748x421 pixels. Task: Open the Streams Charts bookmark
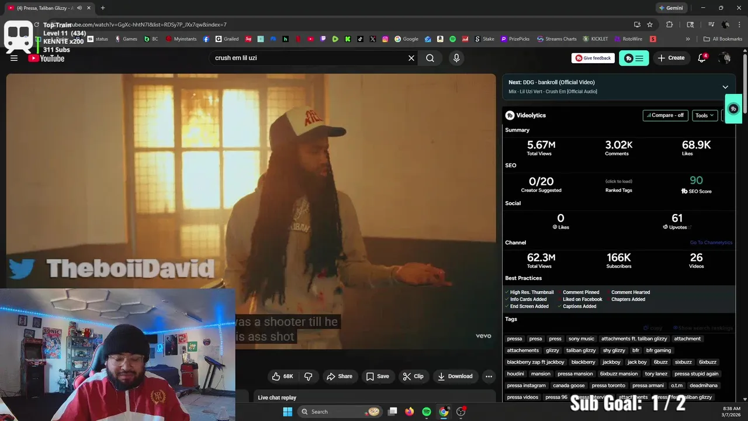pyautogui.click(x=556, y=39)
